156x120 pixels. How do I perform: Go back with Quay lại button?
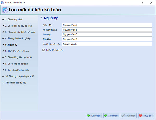(x=94, y=115)
